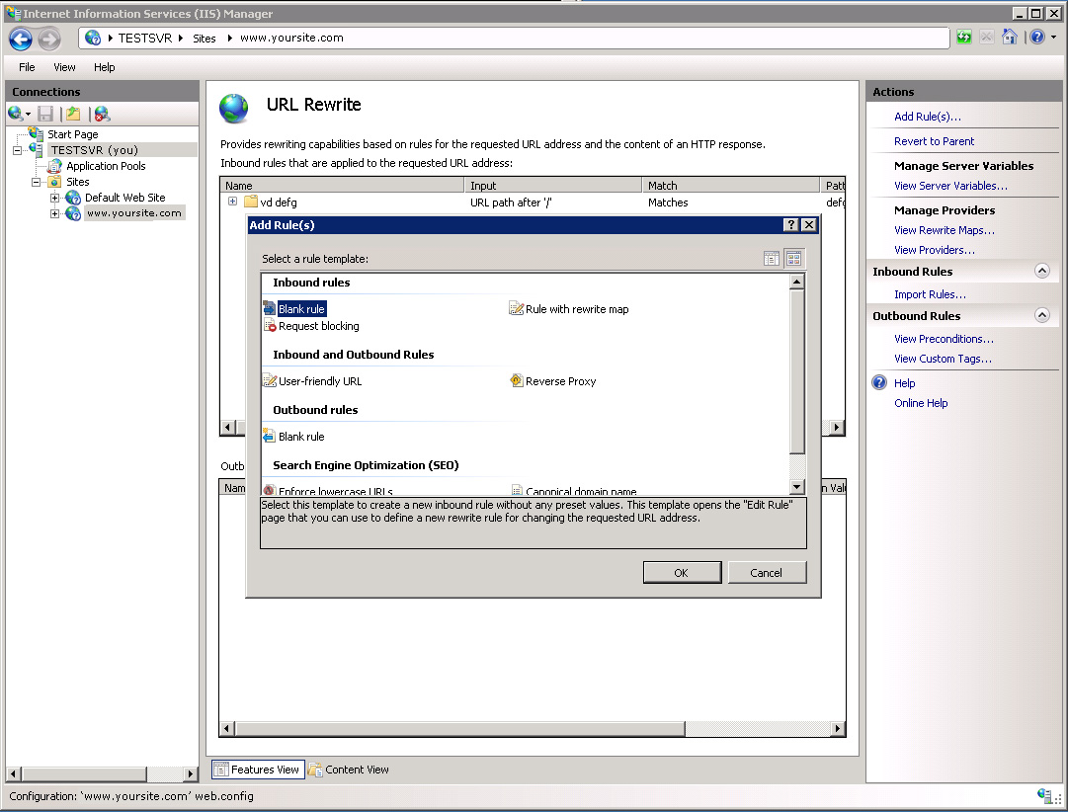Click Revert to Parent link
The image size is (1068, 812).
coord(934,141)
